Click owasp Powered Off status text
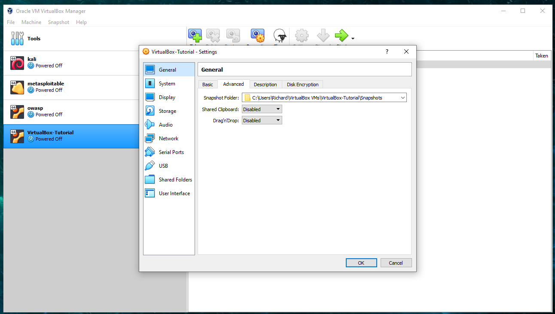 [x=49, y=115]
